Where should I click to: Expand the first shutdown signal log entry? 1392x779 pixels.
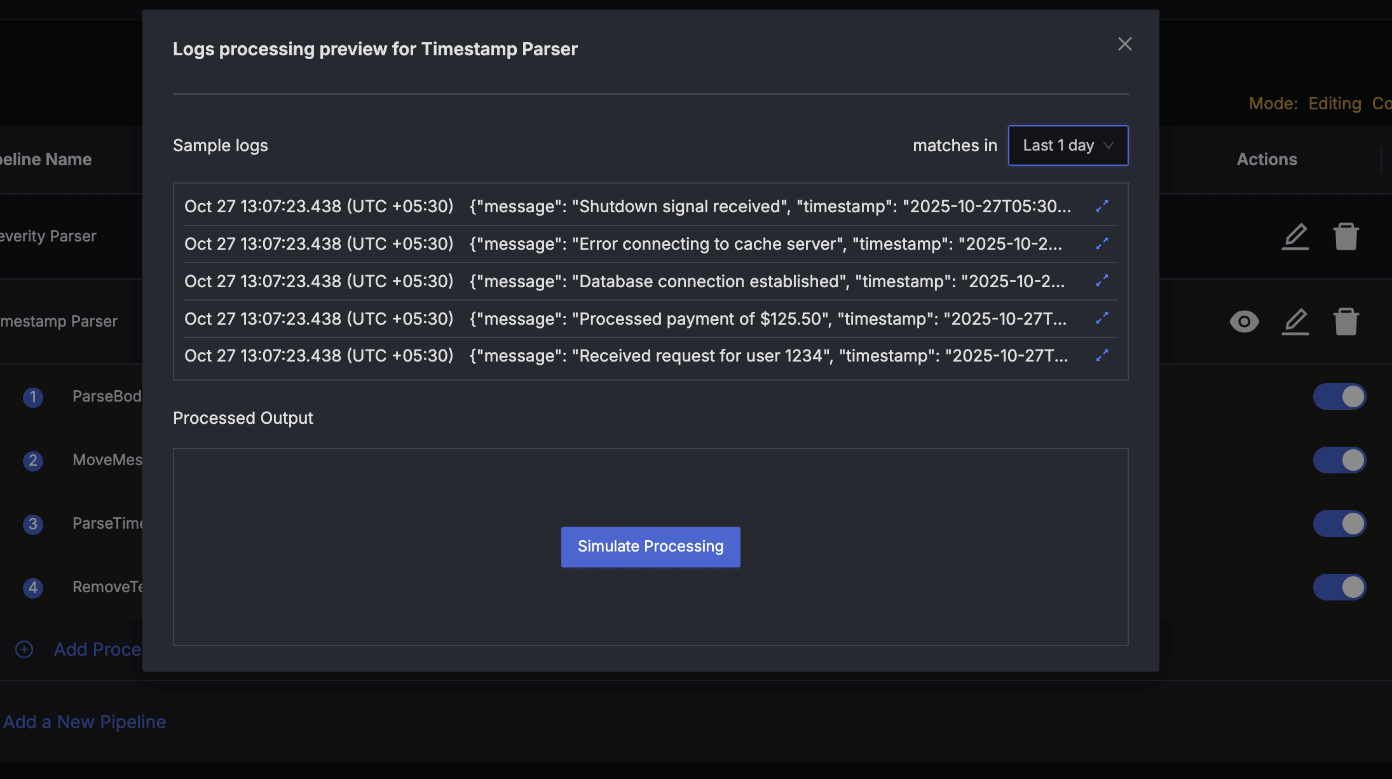[1102, 206]
